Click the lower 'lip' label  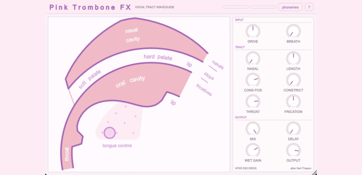tap(173, 102)
